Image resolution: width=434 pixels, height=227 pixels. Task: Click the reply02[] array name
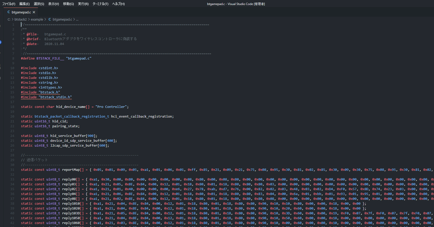point(72,189)
